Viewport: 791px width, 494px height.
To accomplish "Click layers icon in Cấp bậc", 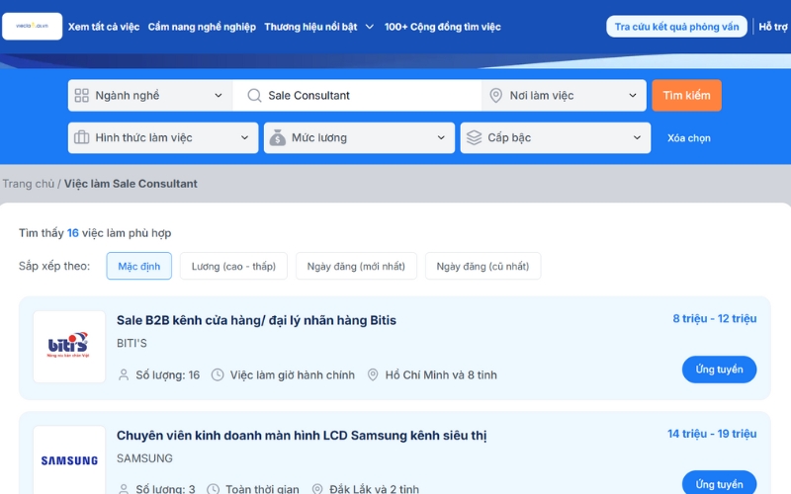I will (475, 137).
